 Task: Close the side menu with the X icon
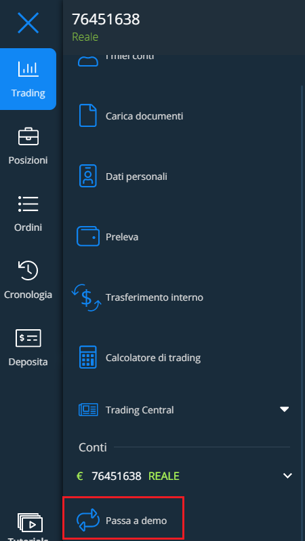coord(28,23)
